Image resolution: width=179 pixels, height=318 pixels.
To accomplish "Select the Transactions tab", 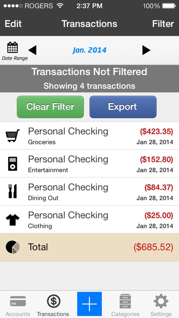I will (53, 306).
